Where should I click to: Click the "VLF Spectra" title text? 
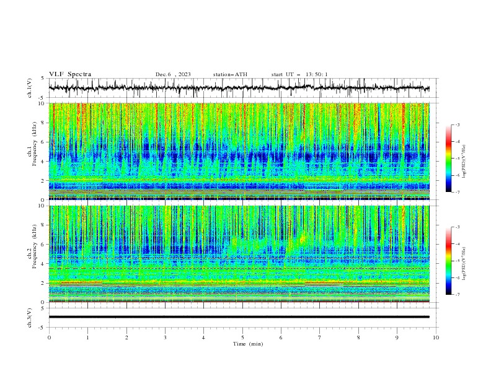pos(70,74)
